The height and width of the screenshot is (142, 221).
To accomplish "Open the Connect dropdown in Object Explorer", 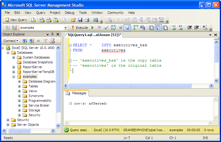I will (x=11, y=41).
